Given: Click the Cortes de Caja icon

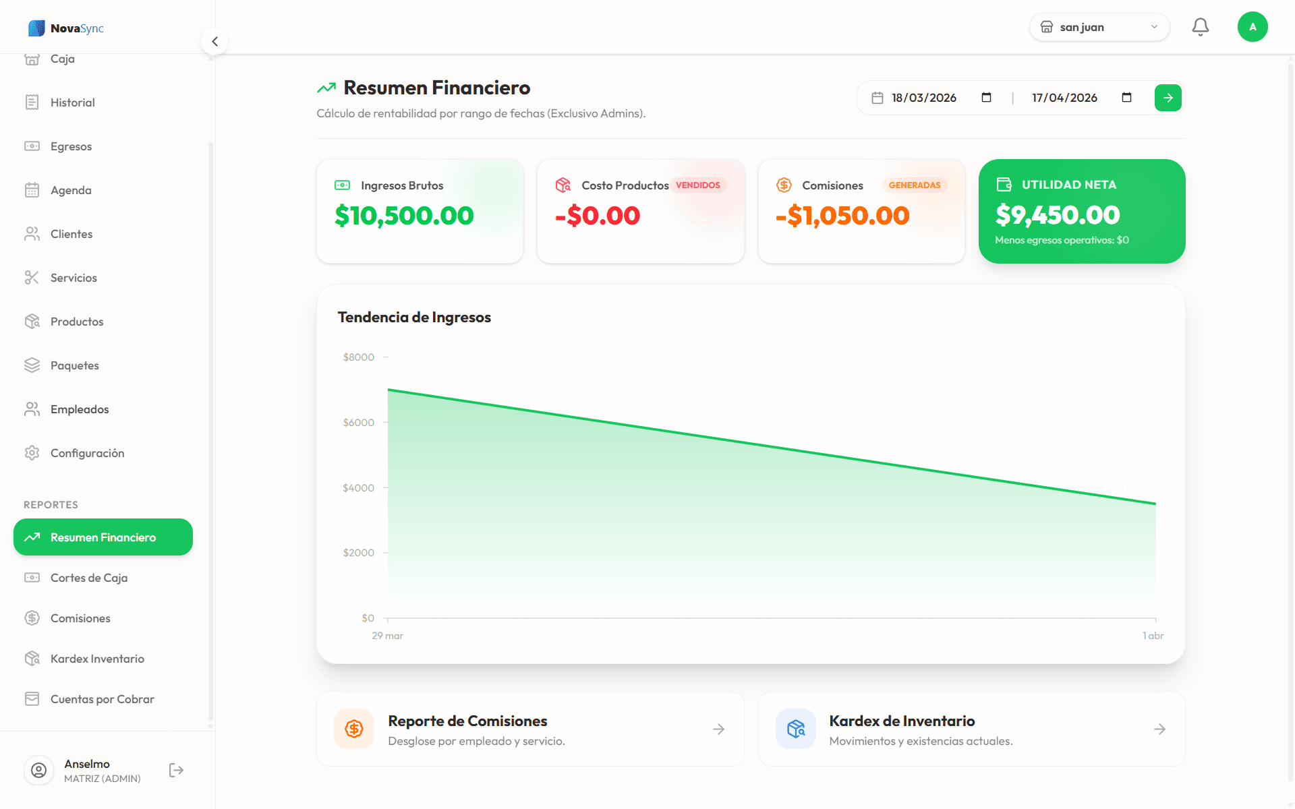Looking at the screenshot, I should (x=32, y=578).
